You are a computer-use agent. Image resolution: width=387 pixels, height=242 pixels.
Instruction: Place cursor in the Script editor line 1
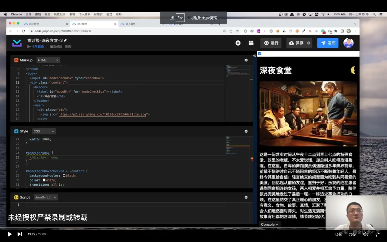125,205
